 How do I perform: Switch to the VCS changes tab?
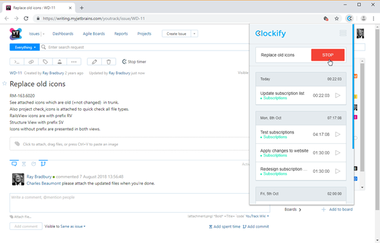coord(43,164)
